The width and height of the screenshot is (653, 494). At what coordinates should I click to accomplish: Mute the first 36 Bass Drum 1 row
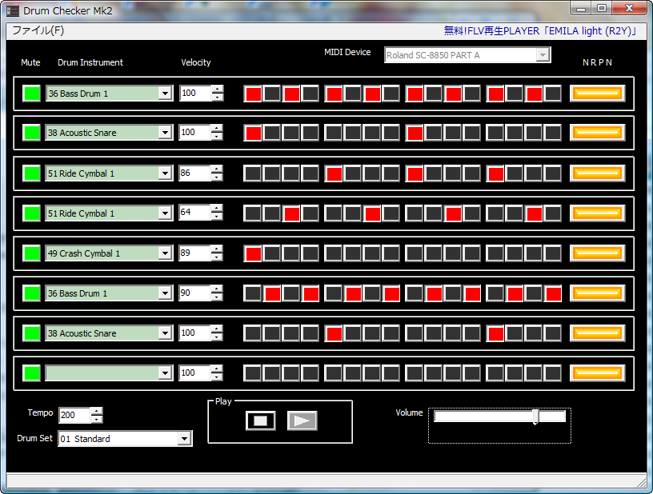(32, 94)
